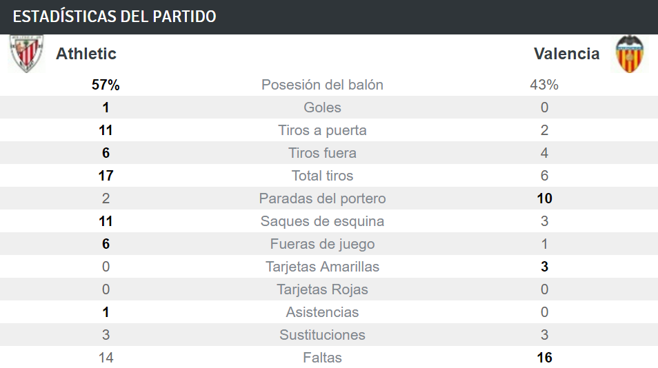Select the Tarjetas Rojas row label
Viewport: 658px width, 368px height.
[322, 289]
